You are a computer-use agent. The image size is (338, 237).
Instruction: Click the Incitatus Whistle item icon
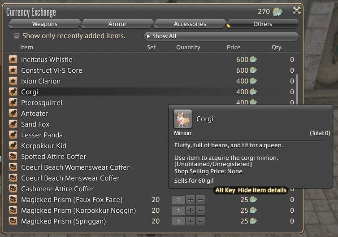(13, 60)
